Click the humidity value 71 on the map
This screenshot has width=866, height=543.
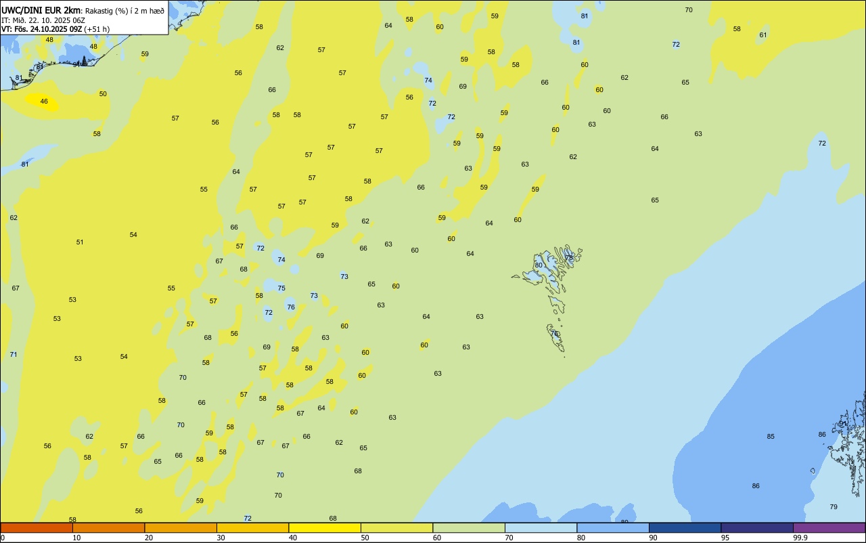14,355
